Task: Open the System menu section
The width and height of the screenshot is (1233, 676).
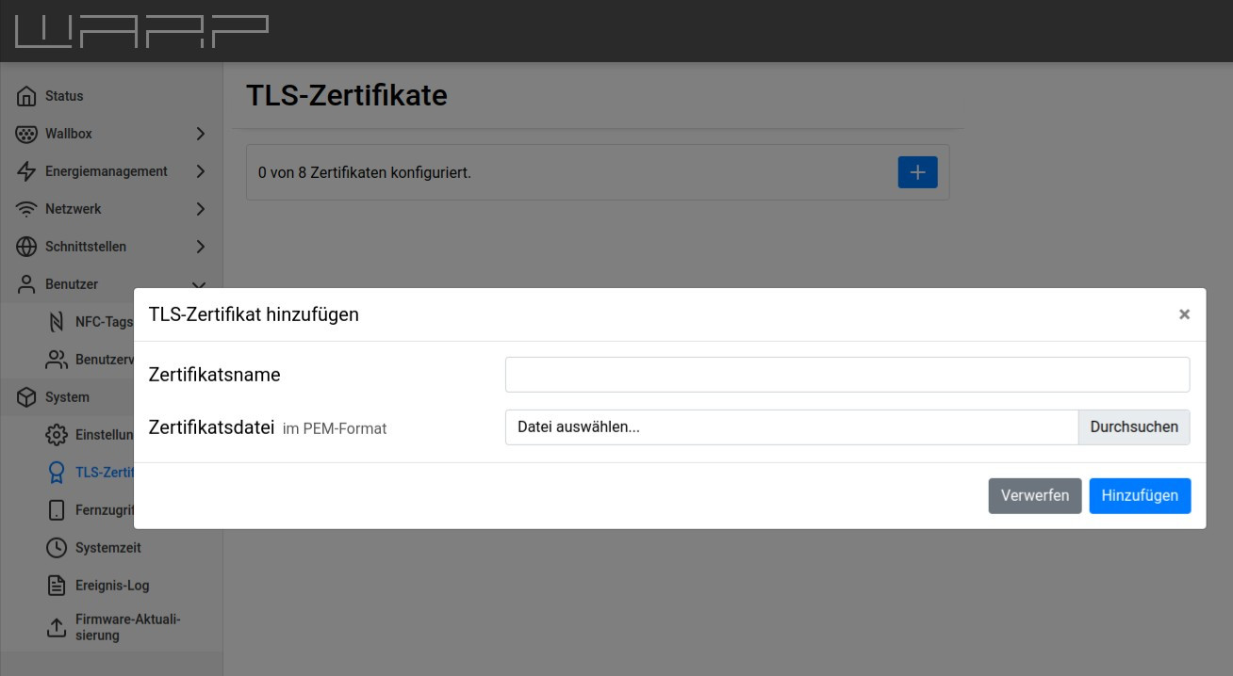Action: click(x=66, y=397)
